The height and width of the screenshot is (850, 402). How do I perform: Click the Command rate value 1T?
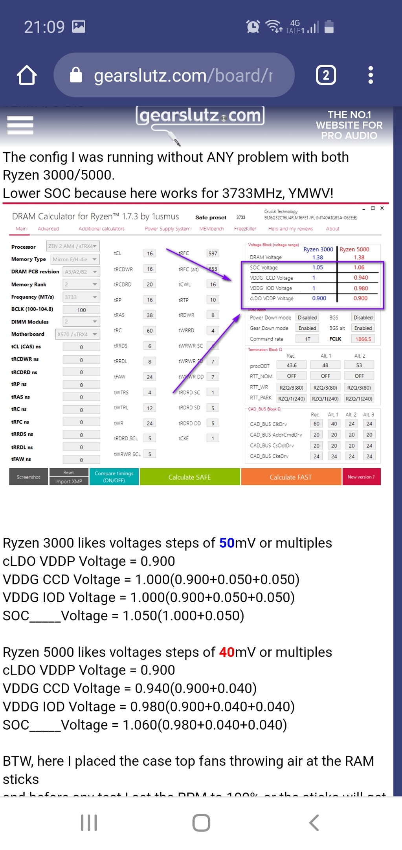pos(307,339)
